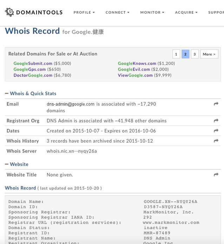
Task: Click the share arrow beside Website Title
Action: pyautogui.click(x=216, y=175)
